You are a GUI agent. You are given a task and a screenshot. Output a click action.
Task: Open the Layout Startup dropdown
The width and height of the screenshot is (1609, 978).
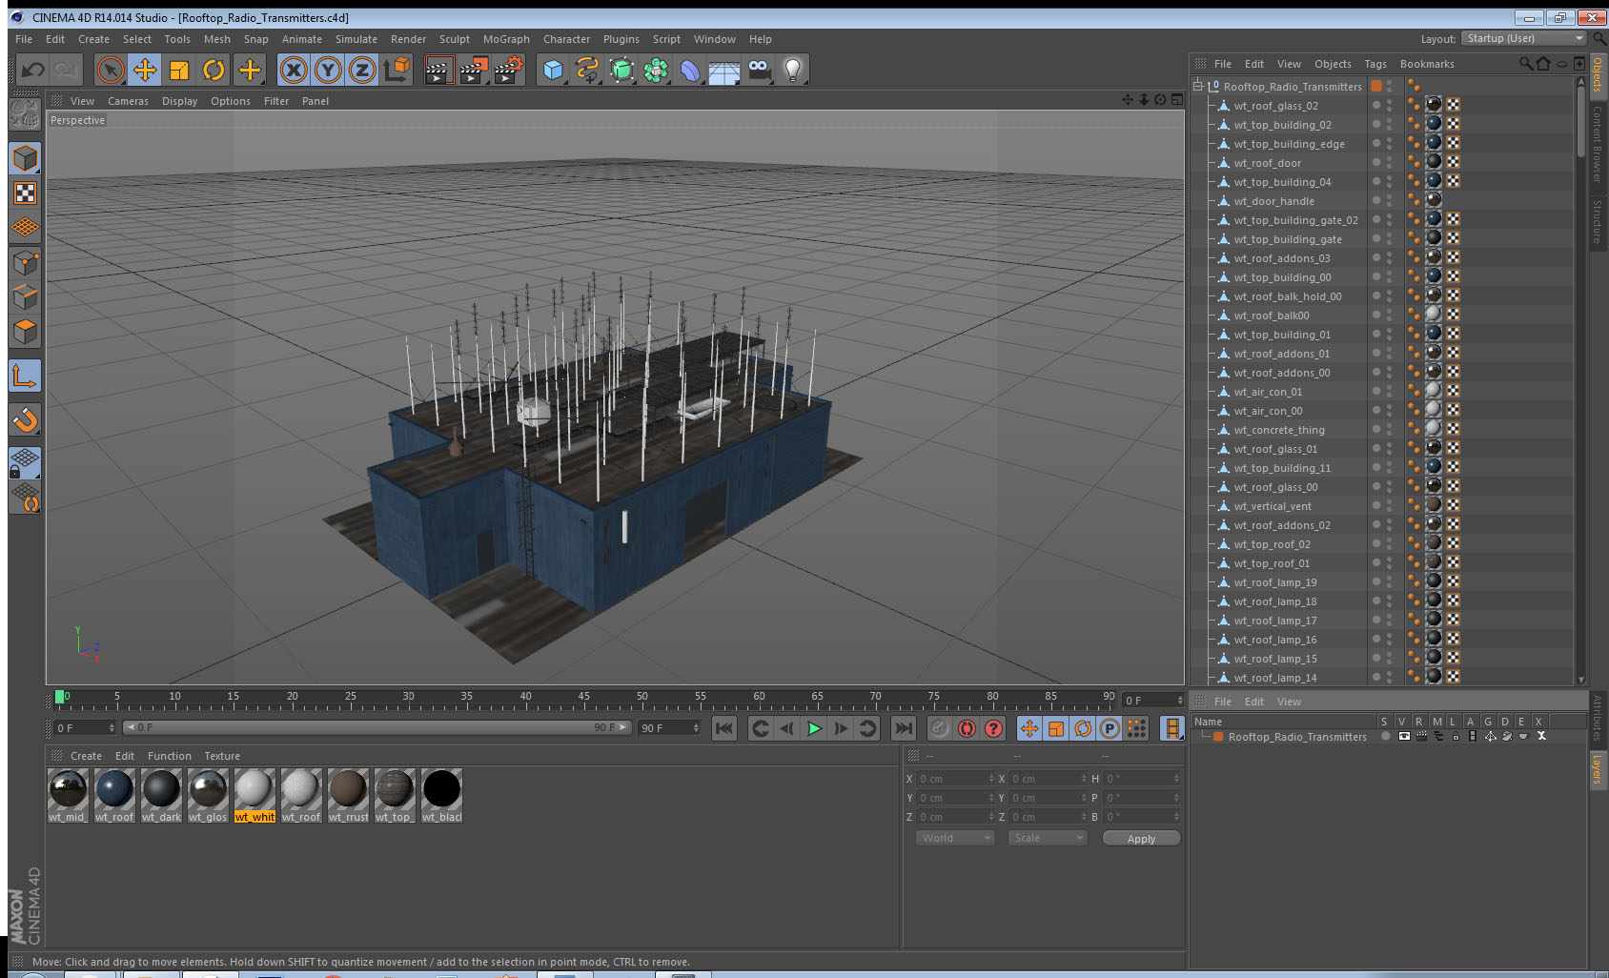(x=1524, y=38)
